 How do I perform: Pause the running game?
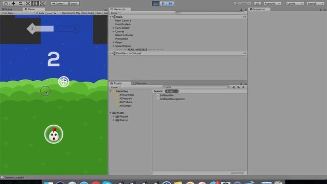click(163, 4)
